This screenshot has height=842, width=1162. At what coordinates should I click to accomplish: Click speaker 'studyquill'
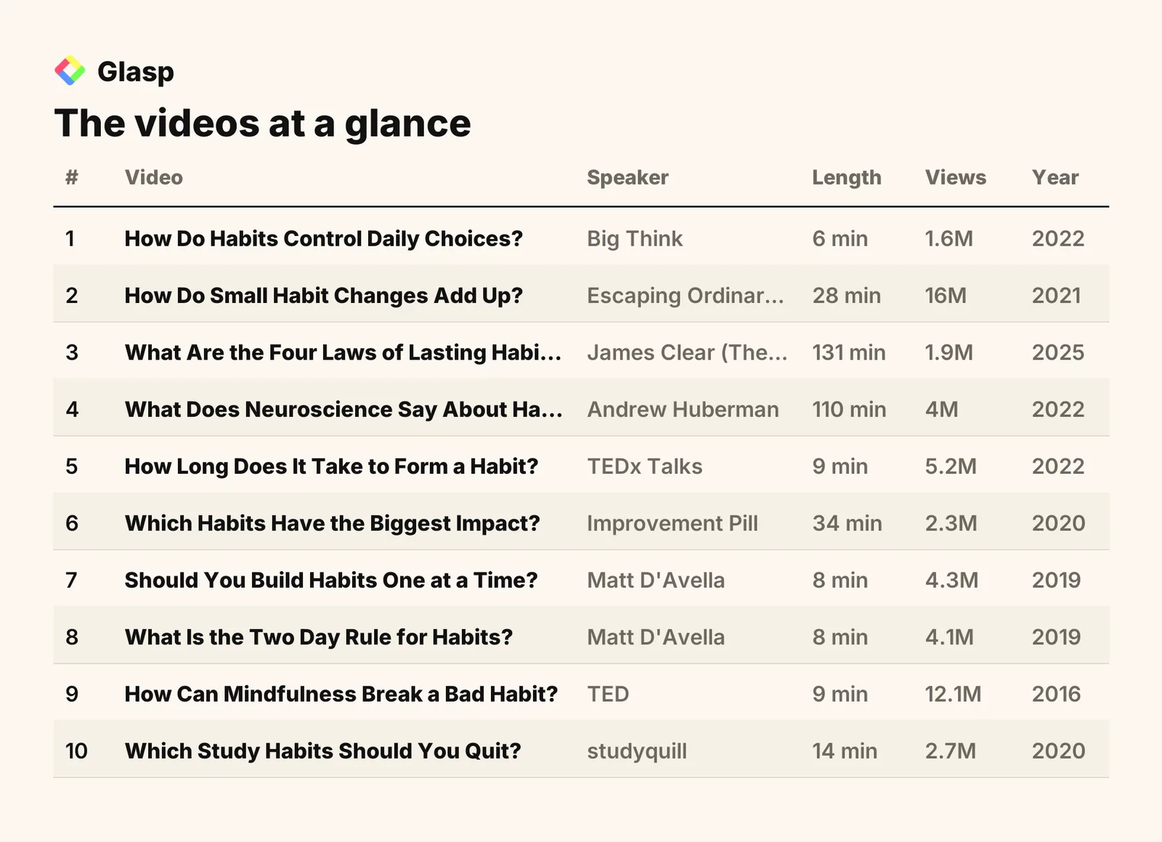pos(637,751)
